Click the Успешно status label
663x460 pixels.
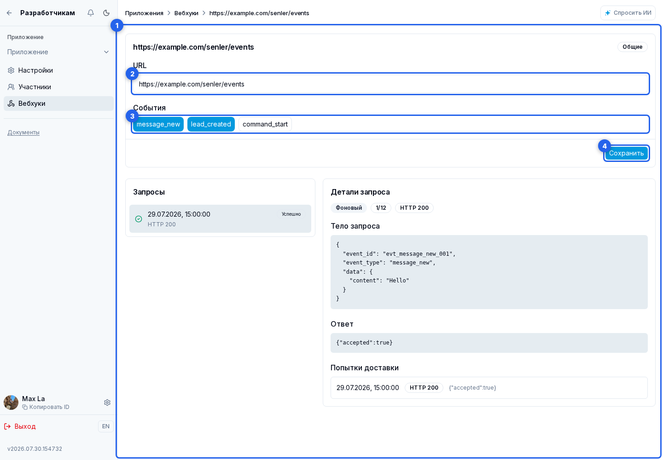point(291,214)
